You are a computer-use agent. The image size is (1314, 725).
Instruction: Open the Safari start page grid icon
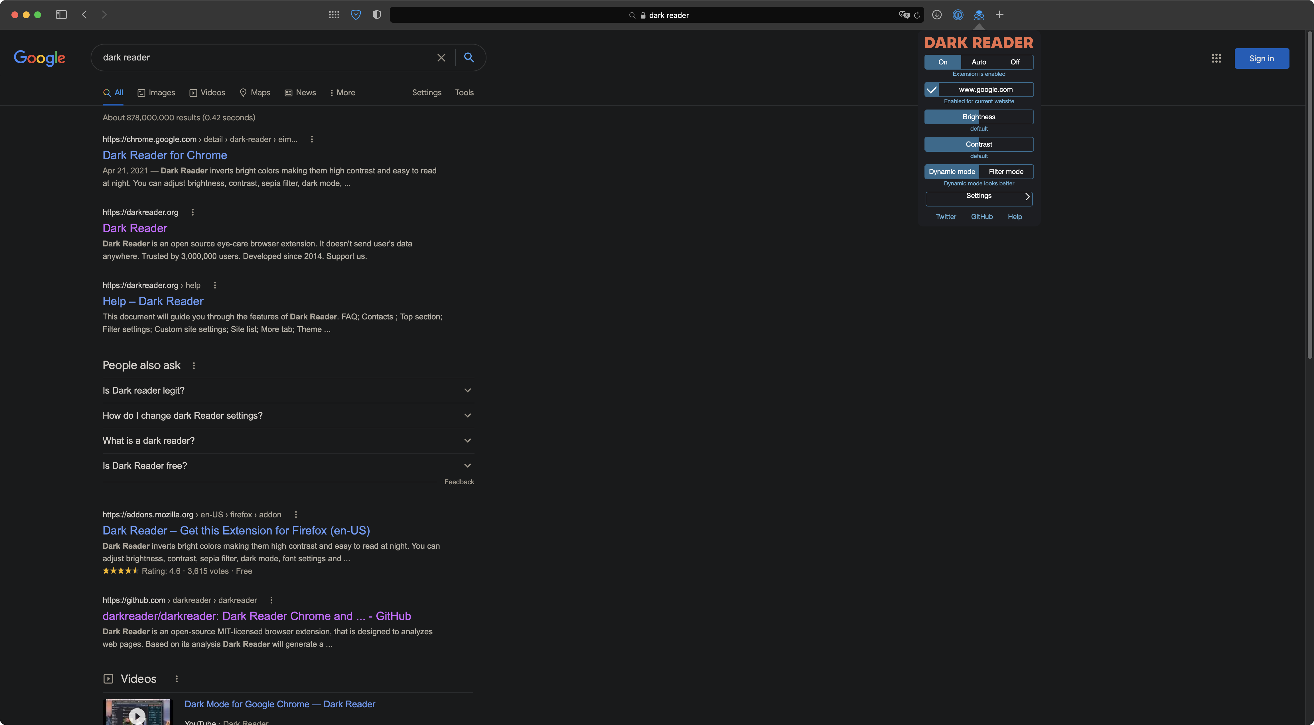334,15
